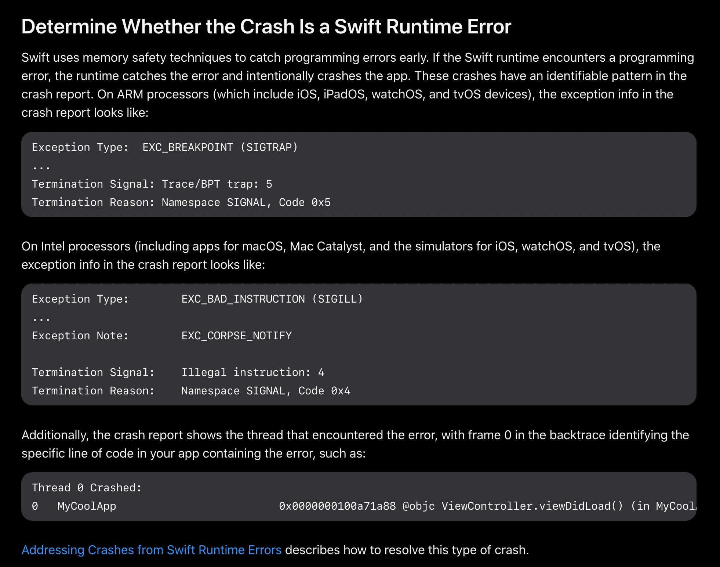Viewport: 720px width, 567px height.
Task: Click the ellipsis line in the ARM code block
Action: 41,165
